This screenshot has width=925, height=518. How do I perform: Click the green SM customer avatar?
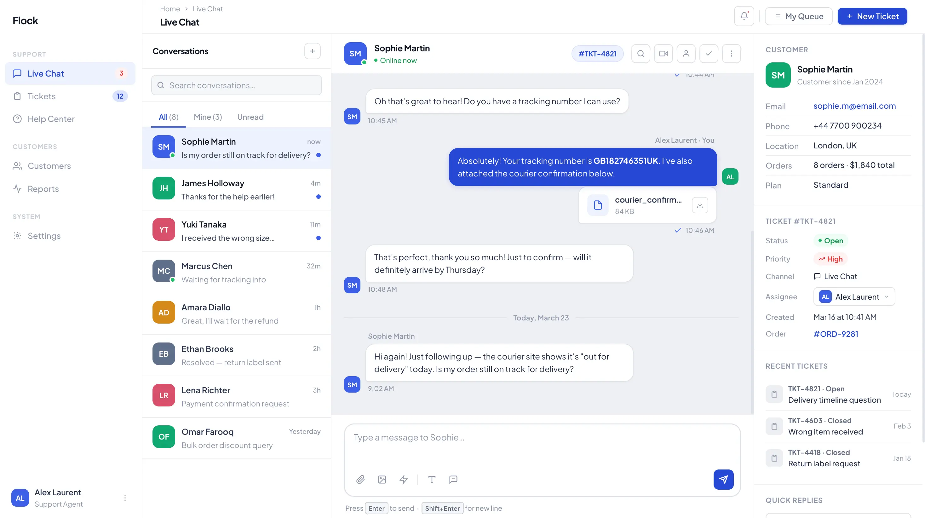click(778, 75)
